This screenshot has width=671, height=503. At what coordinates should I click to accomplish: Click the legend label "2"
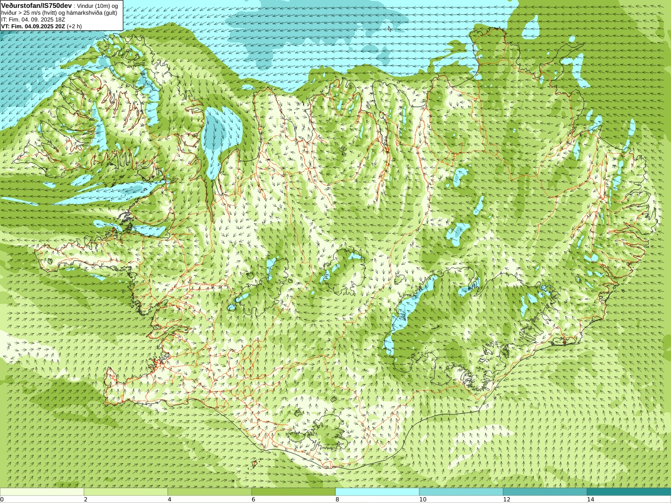point(85,499)
